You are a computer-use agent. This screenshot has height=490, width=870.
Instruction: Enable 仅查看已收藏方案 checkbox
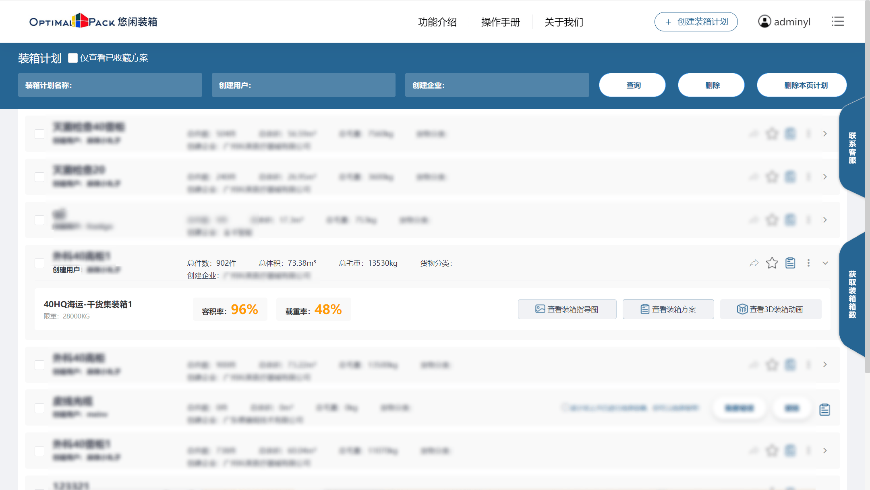tap(73, 58)
